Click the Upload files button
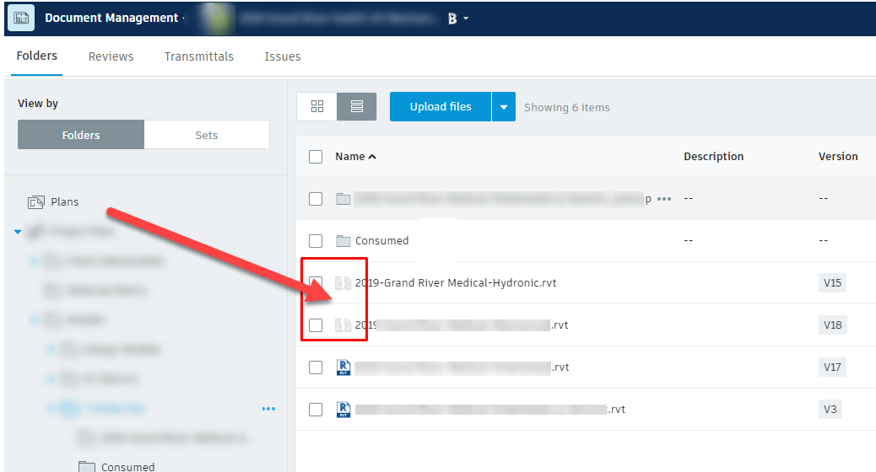Viewport: 876px width, 472px height. (440, 107)
